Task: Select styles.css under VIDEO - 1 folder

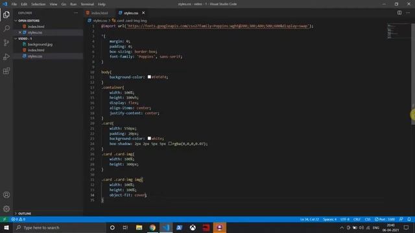Action: (35, 56)
